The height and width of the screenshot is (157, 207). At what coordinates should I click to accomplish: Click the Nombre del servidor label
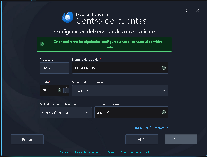86,60
